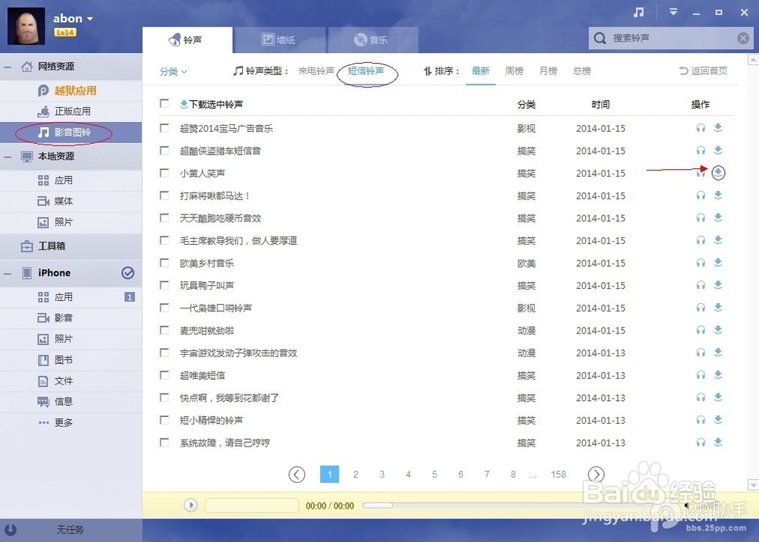The height and width of the screenshot is (542, 759).
Task: Download 超赞2014宝马广告音乐 via its download icon
Action: click(x=718, y=128)
